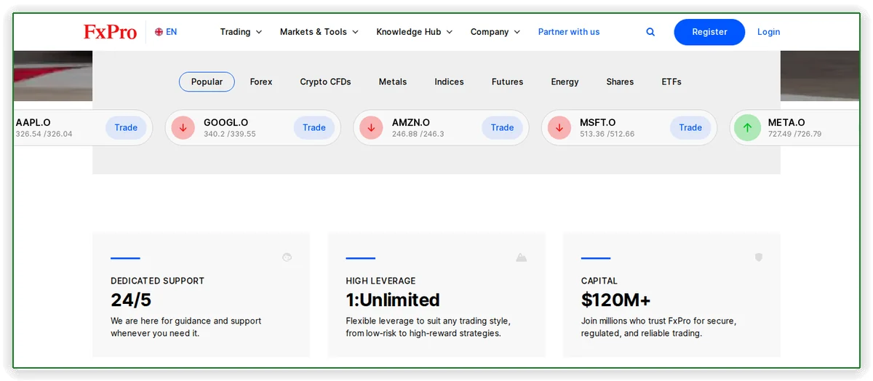Click the 1:Unlimited leverage heading

[x=393, y=300]
